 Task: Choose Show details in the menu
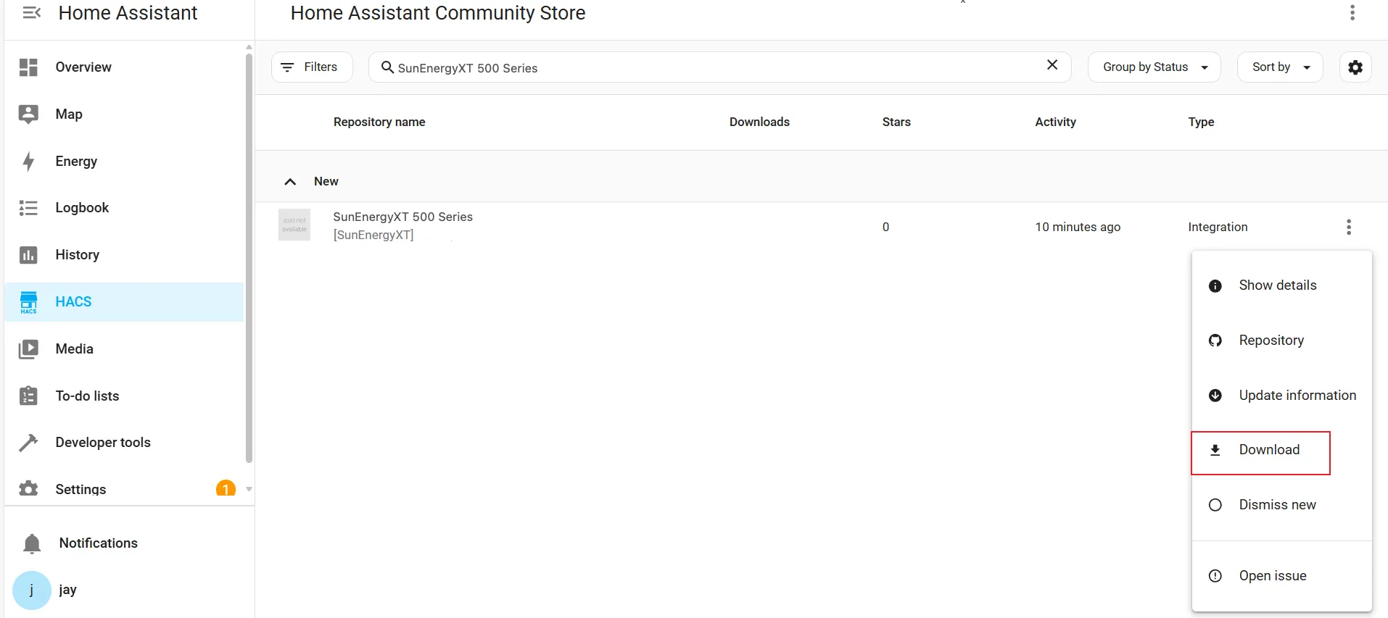1277,285
